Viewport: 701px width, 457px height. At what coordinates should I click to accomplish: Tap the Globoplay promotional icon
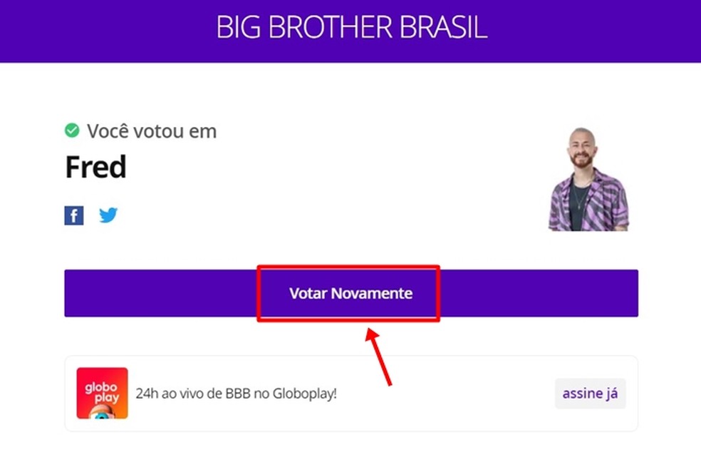click(x=102, y=393)
